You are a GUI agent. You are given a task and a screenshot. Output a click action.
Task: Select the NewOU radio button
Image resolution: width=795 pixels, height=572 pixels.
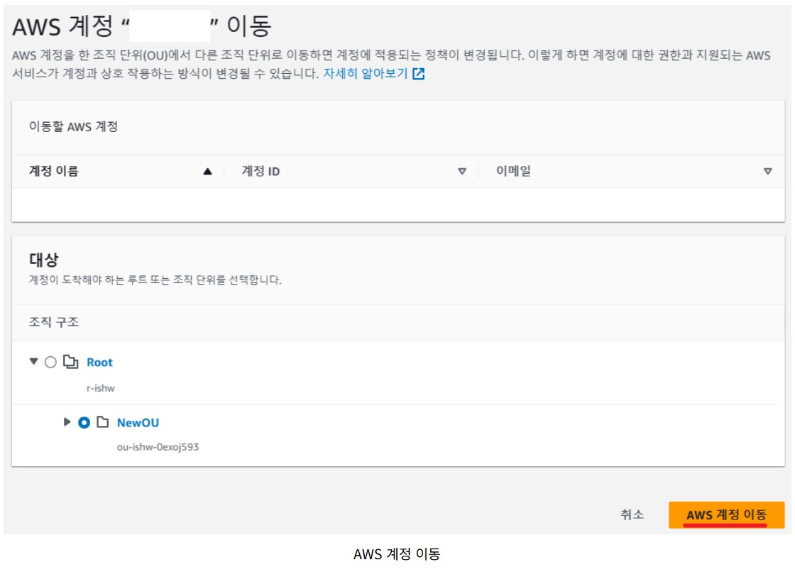tap(84, 422)
